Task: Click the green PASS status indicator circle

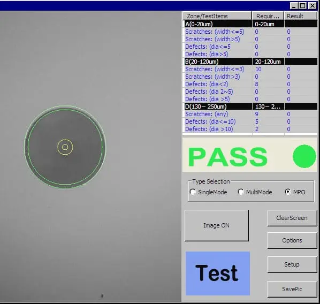Action: point(304,156)
